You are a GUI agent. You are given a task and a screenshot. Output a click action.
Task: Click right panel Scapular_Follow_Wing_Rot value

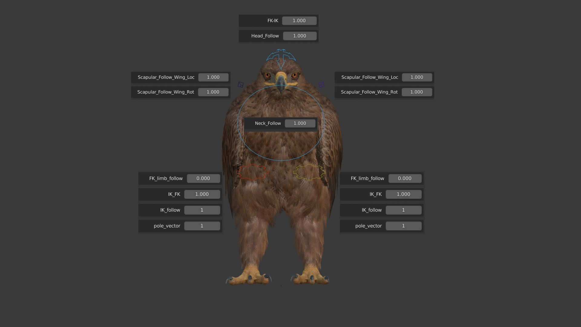(x=416, y=92)
